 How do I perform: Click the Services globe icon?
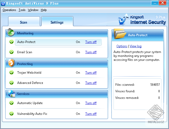click(11, 94)
